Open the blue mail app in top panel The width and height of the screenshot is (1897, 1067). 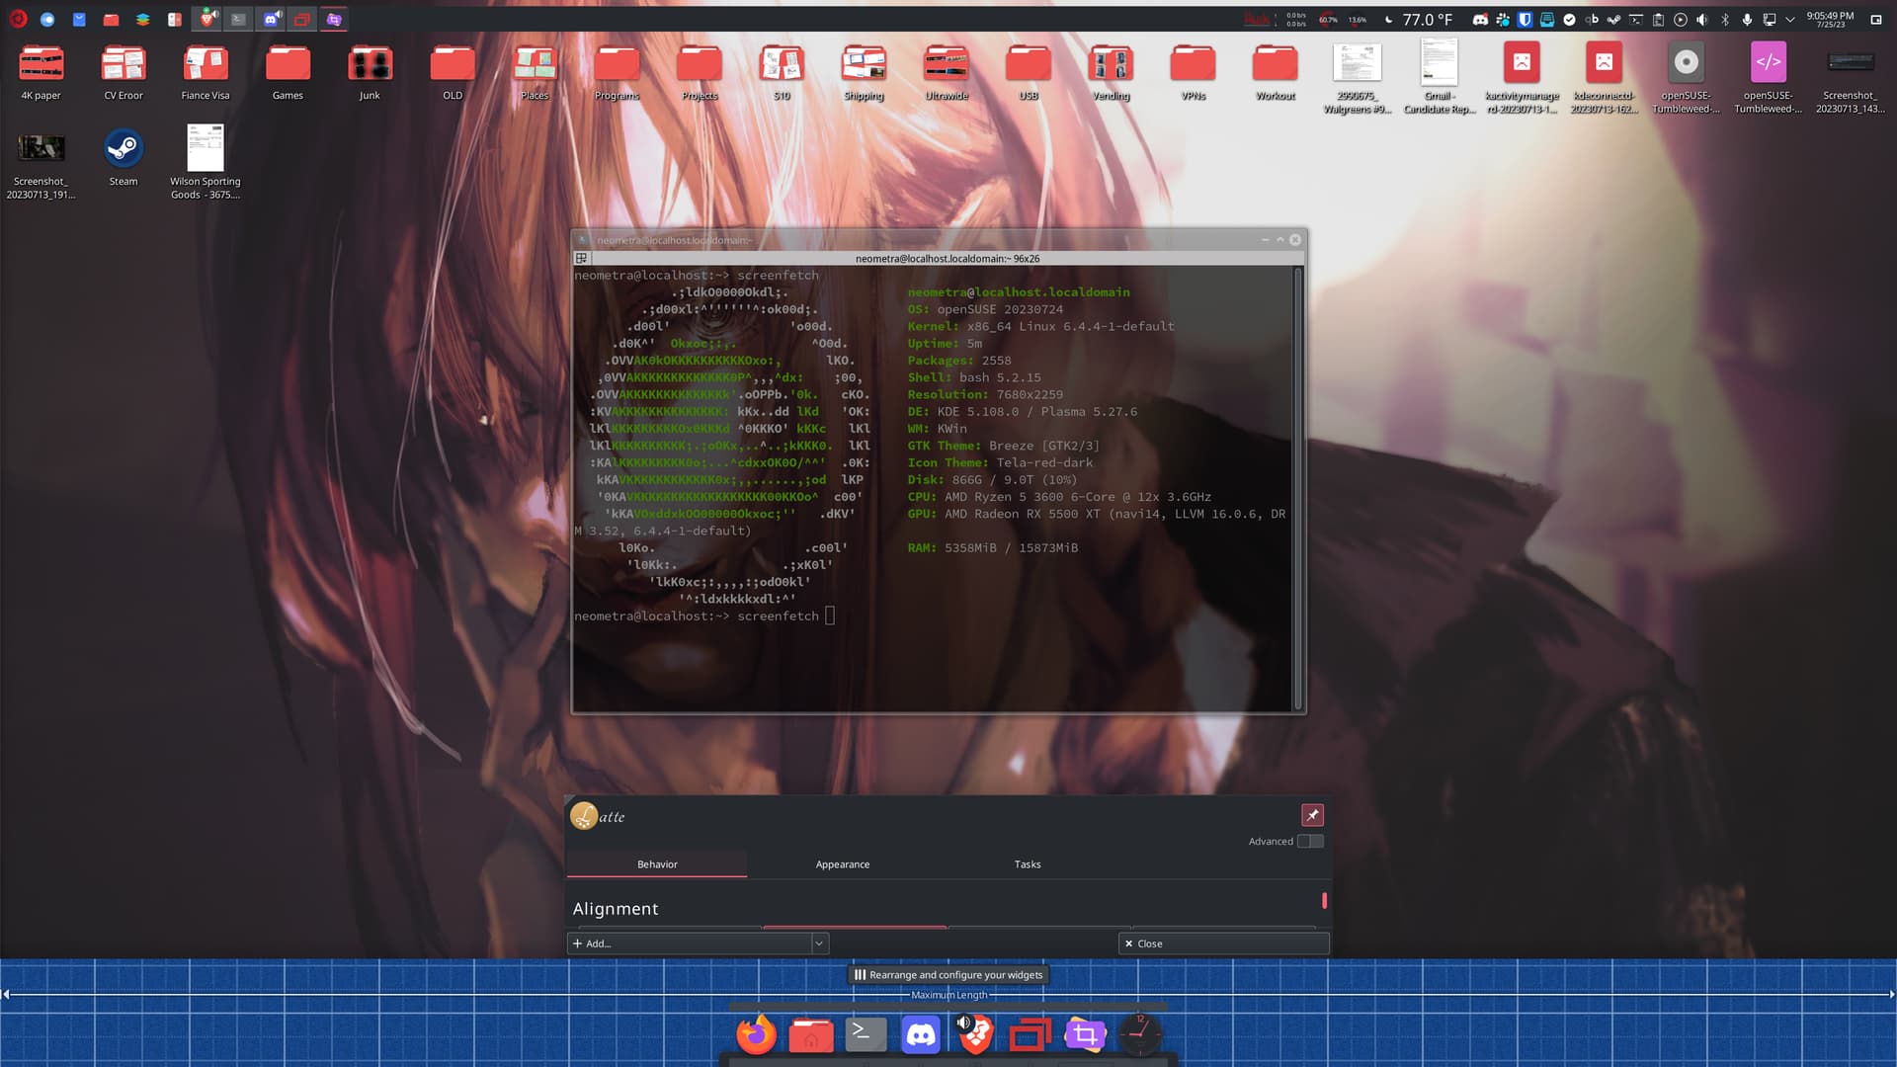tap(79, 19)
